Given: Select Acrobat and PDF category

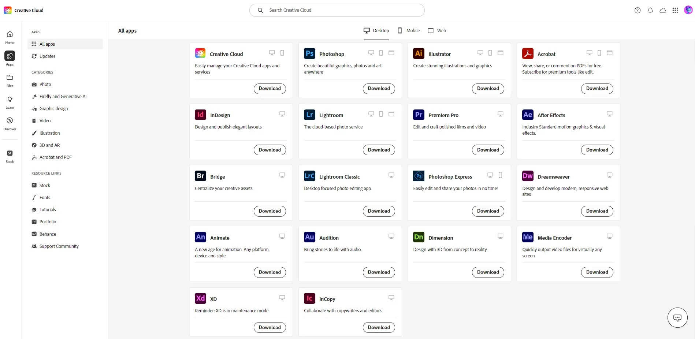Looking at the screenshot, I should pos(65,157).
